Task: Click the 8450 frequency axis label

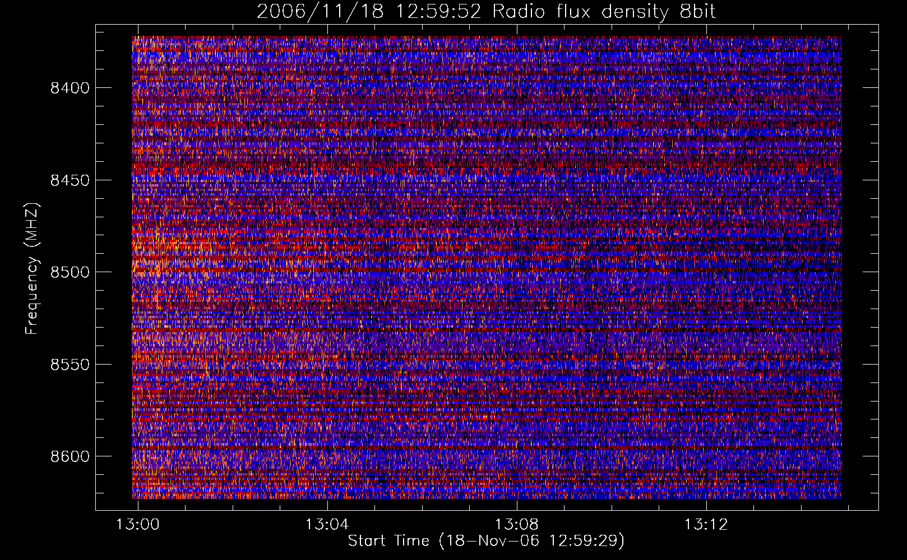Action: (x=70, y=180)
